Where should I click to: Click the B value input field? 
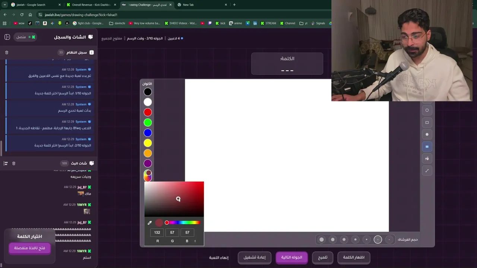point(187,233)
